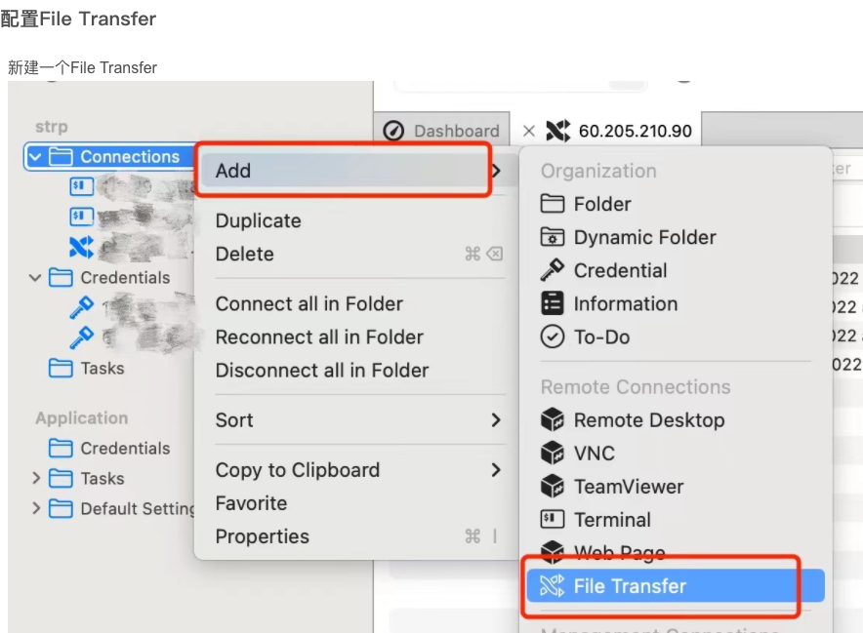Click the Application Credentials folder icon
Viewport: 863px width, 633px height.
(61, 449)
